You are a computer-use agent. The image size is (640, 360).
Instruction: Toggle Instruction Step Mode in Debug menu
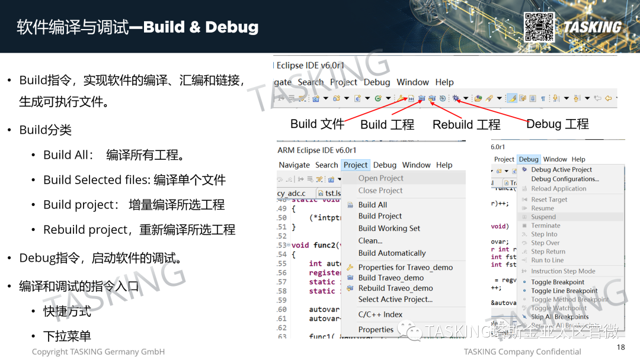click(563, 271)
